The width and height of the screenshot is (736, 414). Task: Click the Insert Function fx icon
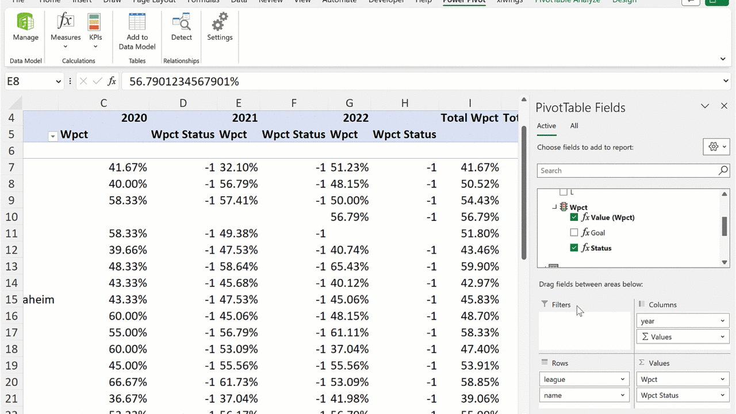pos(112,82)
